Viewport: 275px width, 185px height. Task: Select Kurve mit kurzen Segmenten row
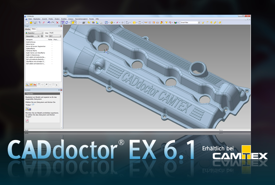[x=43, y=46]
